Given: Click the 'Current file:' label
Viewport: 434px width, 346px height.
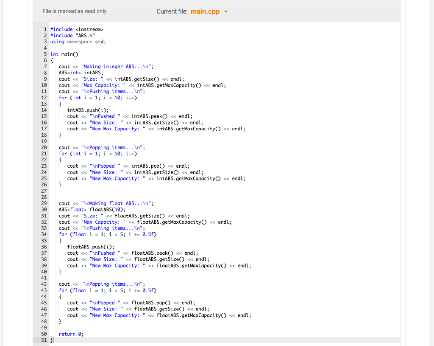Looking at the screenshot, I should (172, 11).
